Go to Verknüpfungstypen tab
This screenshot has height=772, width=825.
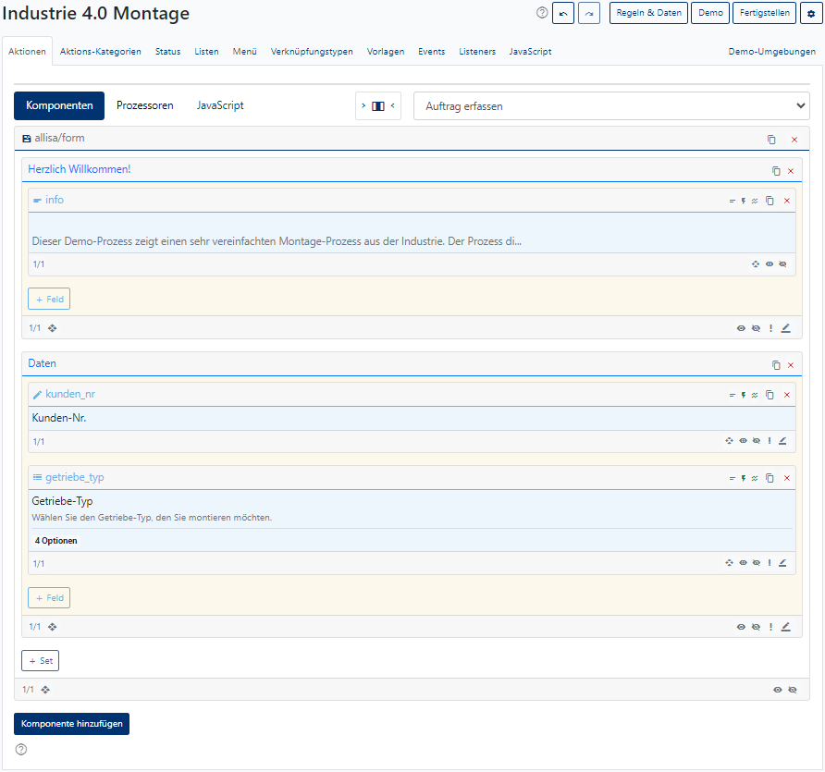pos(312,52)
